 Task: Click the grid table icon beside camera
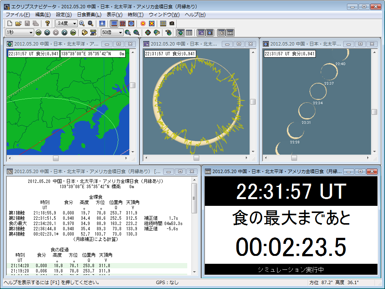click(163, 23)
